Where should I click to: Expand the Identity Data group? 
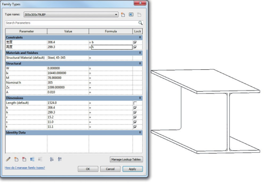tap(140, 132)
